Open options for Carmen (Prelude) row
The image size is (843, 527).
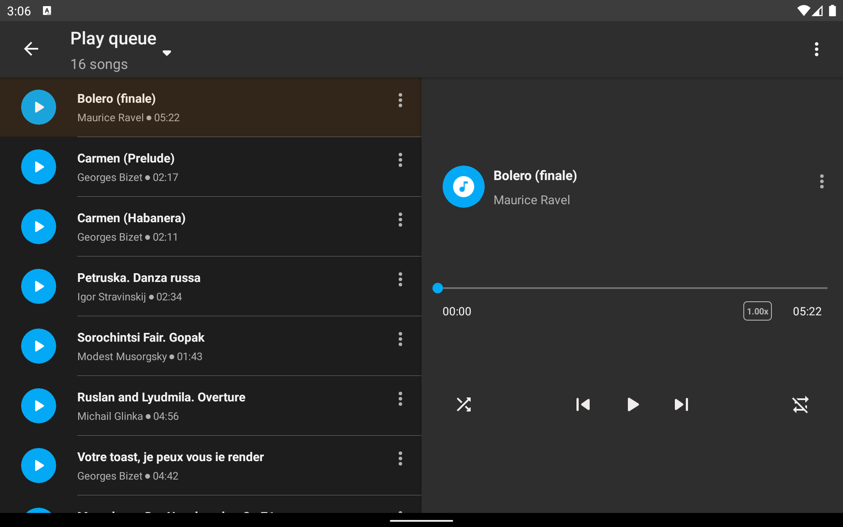pos(400,160)
